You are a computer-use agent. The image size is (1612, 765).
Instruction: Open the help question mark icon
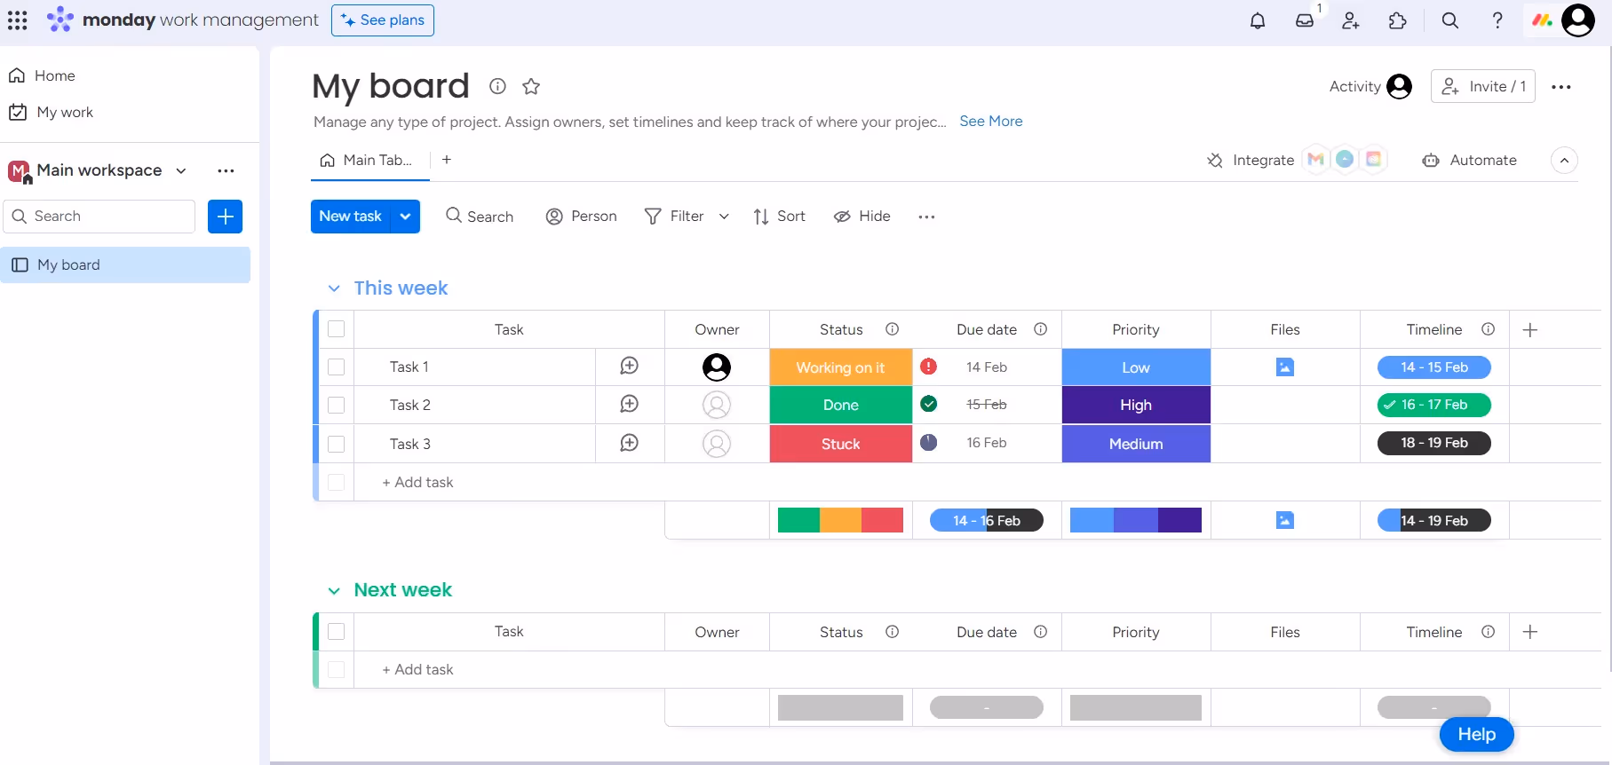tap(1497, 20)
